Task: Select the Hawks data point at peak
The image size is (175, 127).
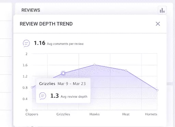Action: click(95, 65)
